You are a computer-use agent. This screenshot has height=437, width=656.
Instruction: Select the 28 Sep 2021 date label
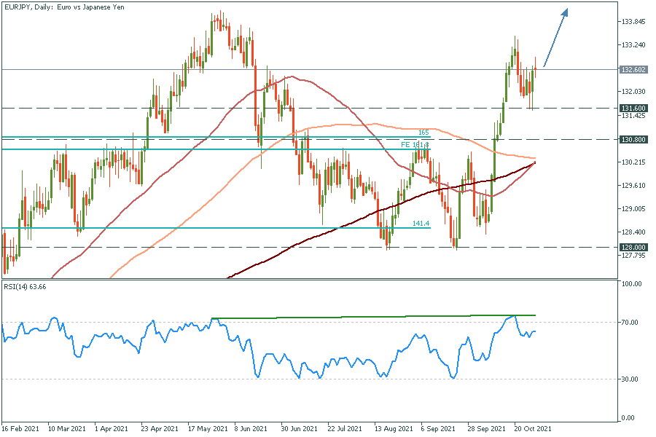[x=485, y=430]
